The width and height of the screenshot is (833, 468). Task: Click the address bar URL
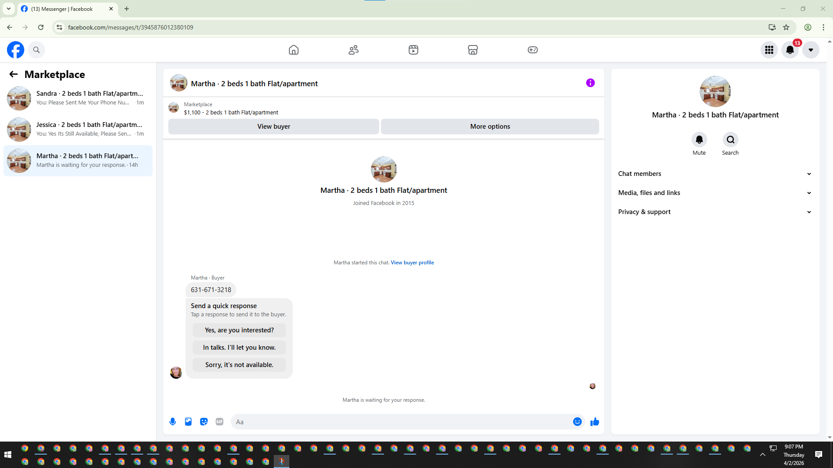(x=131, y=27)
